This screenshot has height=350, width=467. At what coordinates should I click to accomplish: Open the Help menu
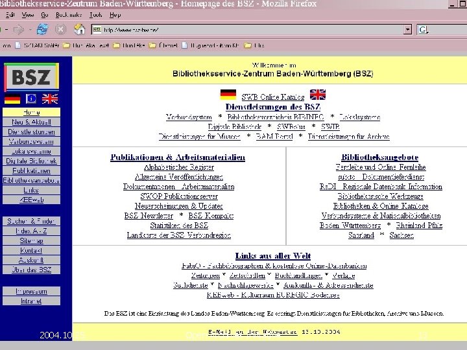point(115,14)
